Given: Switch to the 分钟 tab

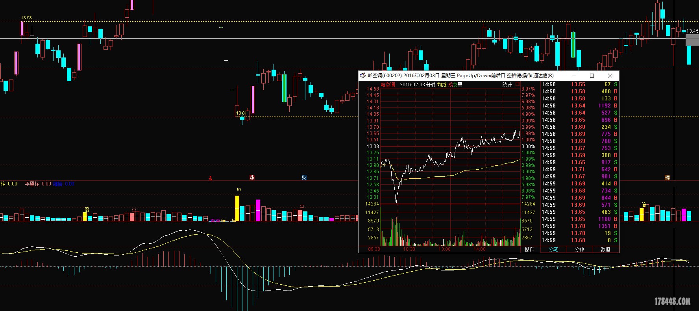Looking at the screenshot, I should [579, 249].
